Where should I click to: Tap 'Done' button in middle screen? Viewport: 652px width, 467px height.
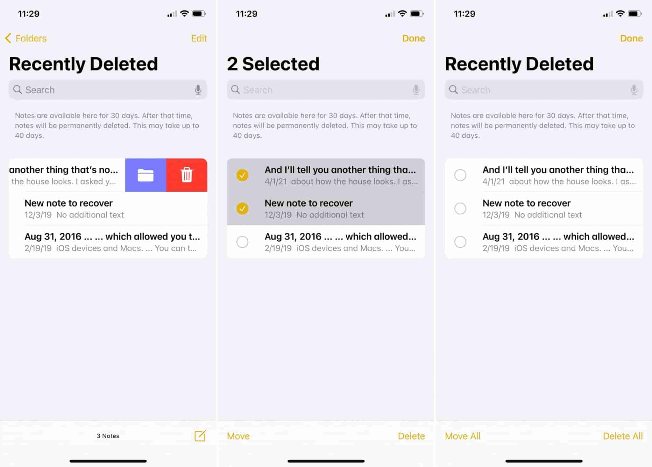[414, 38]
